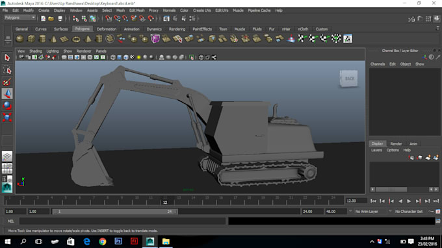
Task: Toggle X-ray display in viewport toolbar
Action: tap(201, 57)
